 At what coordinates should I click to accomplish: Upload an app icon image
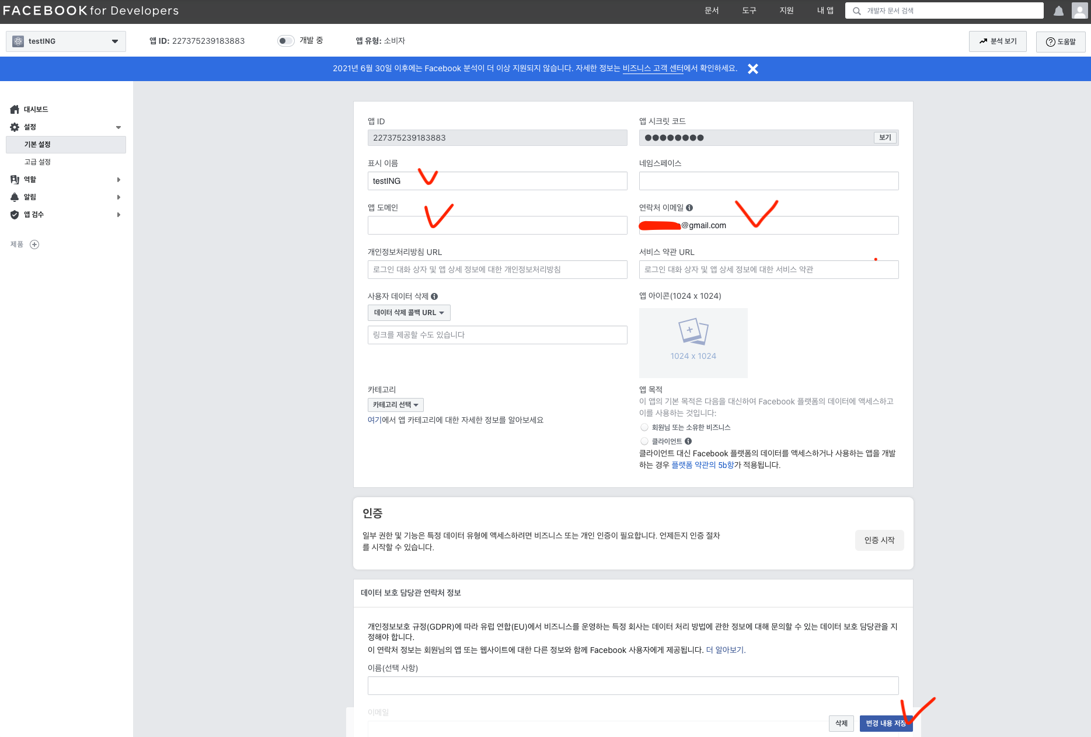click(693, 343)
